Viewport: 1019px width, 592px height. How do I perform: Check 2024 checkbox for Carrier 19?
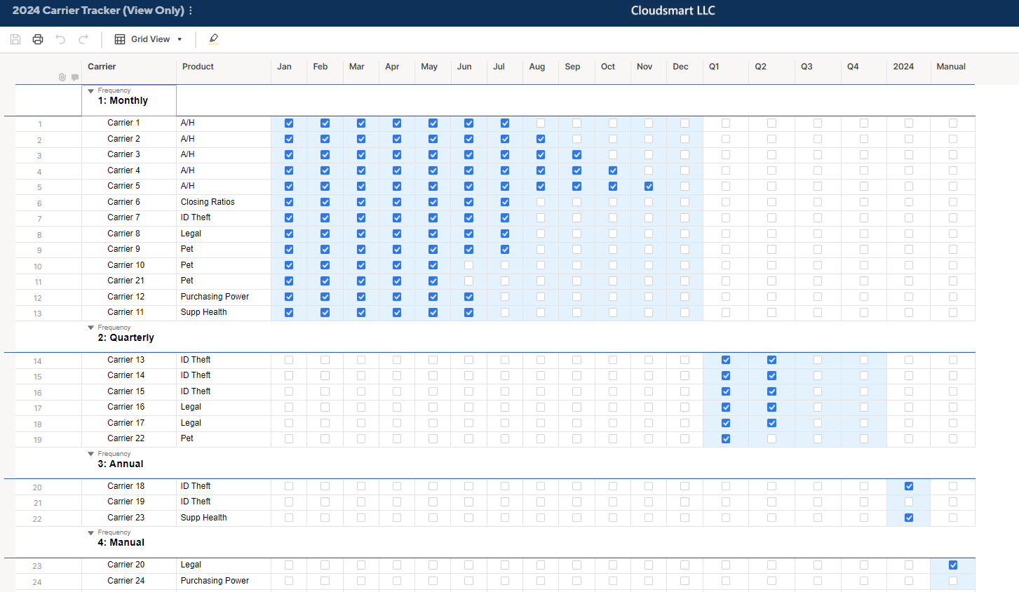909,502
